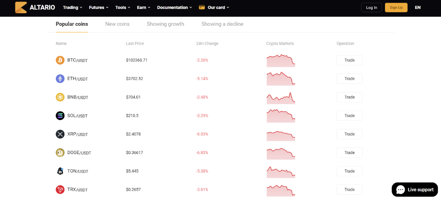Click the Dogecoin icon
The width and height of the screenshot is (441, 207).
coord(60,153)
